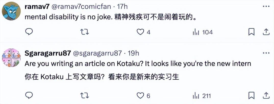Like Sgaragarru87's tweet with 6 likes
Image resolution: width=274 pixels, height=104 pixels.
pos(140,96)
